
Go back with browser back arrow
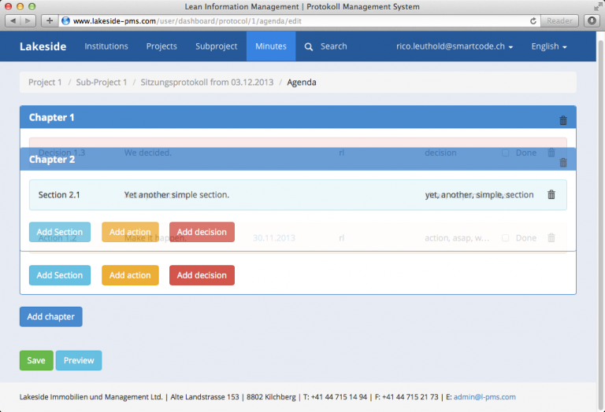pyautogui.click(x=13, y=20)
